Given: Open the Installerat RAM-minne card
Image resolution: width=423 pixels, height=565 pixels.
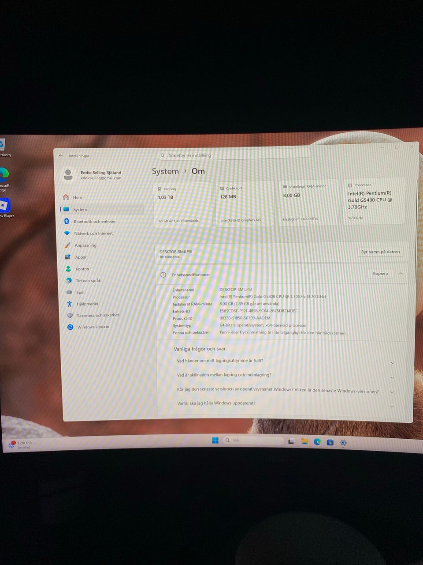Looking at the screenshot, I should pos(308,203).
